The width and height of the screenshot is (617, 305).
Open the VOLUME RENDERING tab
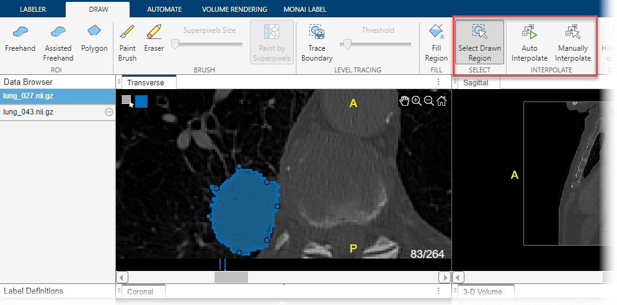[x=234, y=9]
